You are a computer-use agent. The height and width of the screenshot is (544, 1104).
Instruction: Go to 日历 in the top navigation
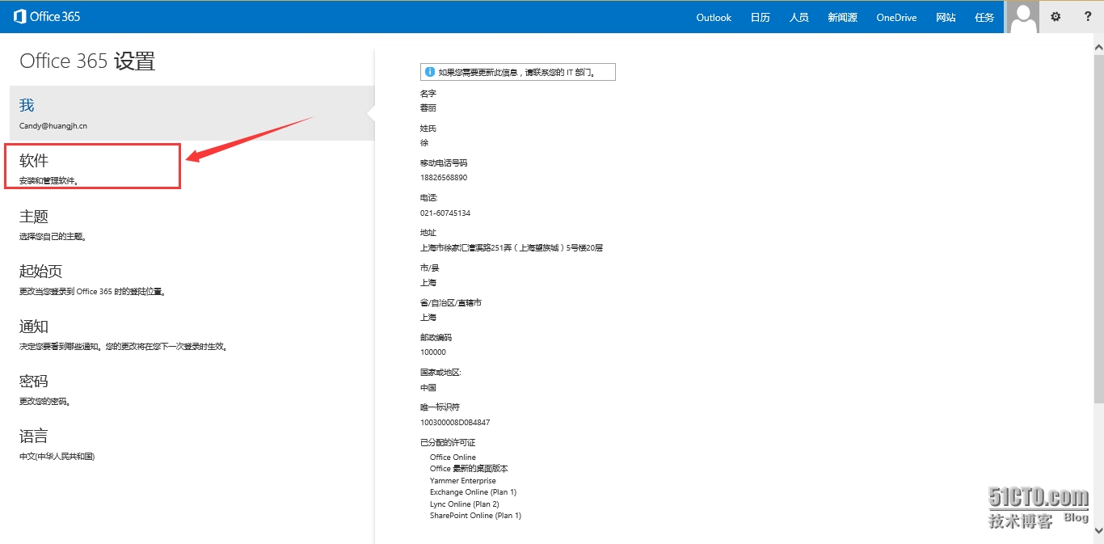[760, 17]
